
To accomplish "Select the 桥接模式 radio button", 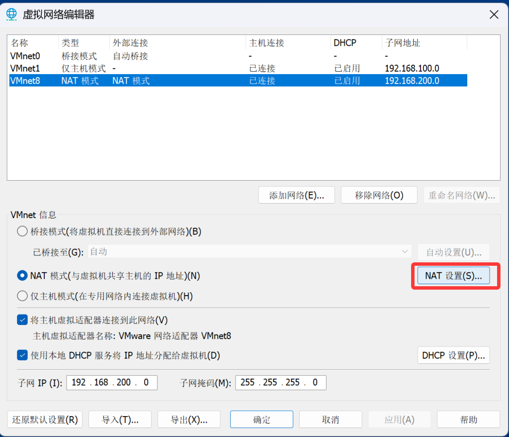I will coord(22,231).
